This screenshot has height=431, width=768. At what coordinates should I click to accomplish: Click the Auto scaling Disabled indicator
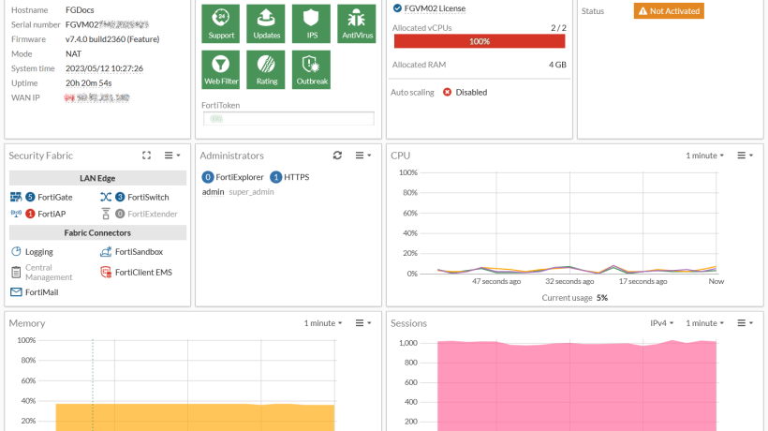point(465,92)
